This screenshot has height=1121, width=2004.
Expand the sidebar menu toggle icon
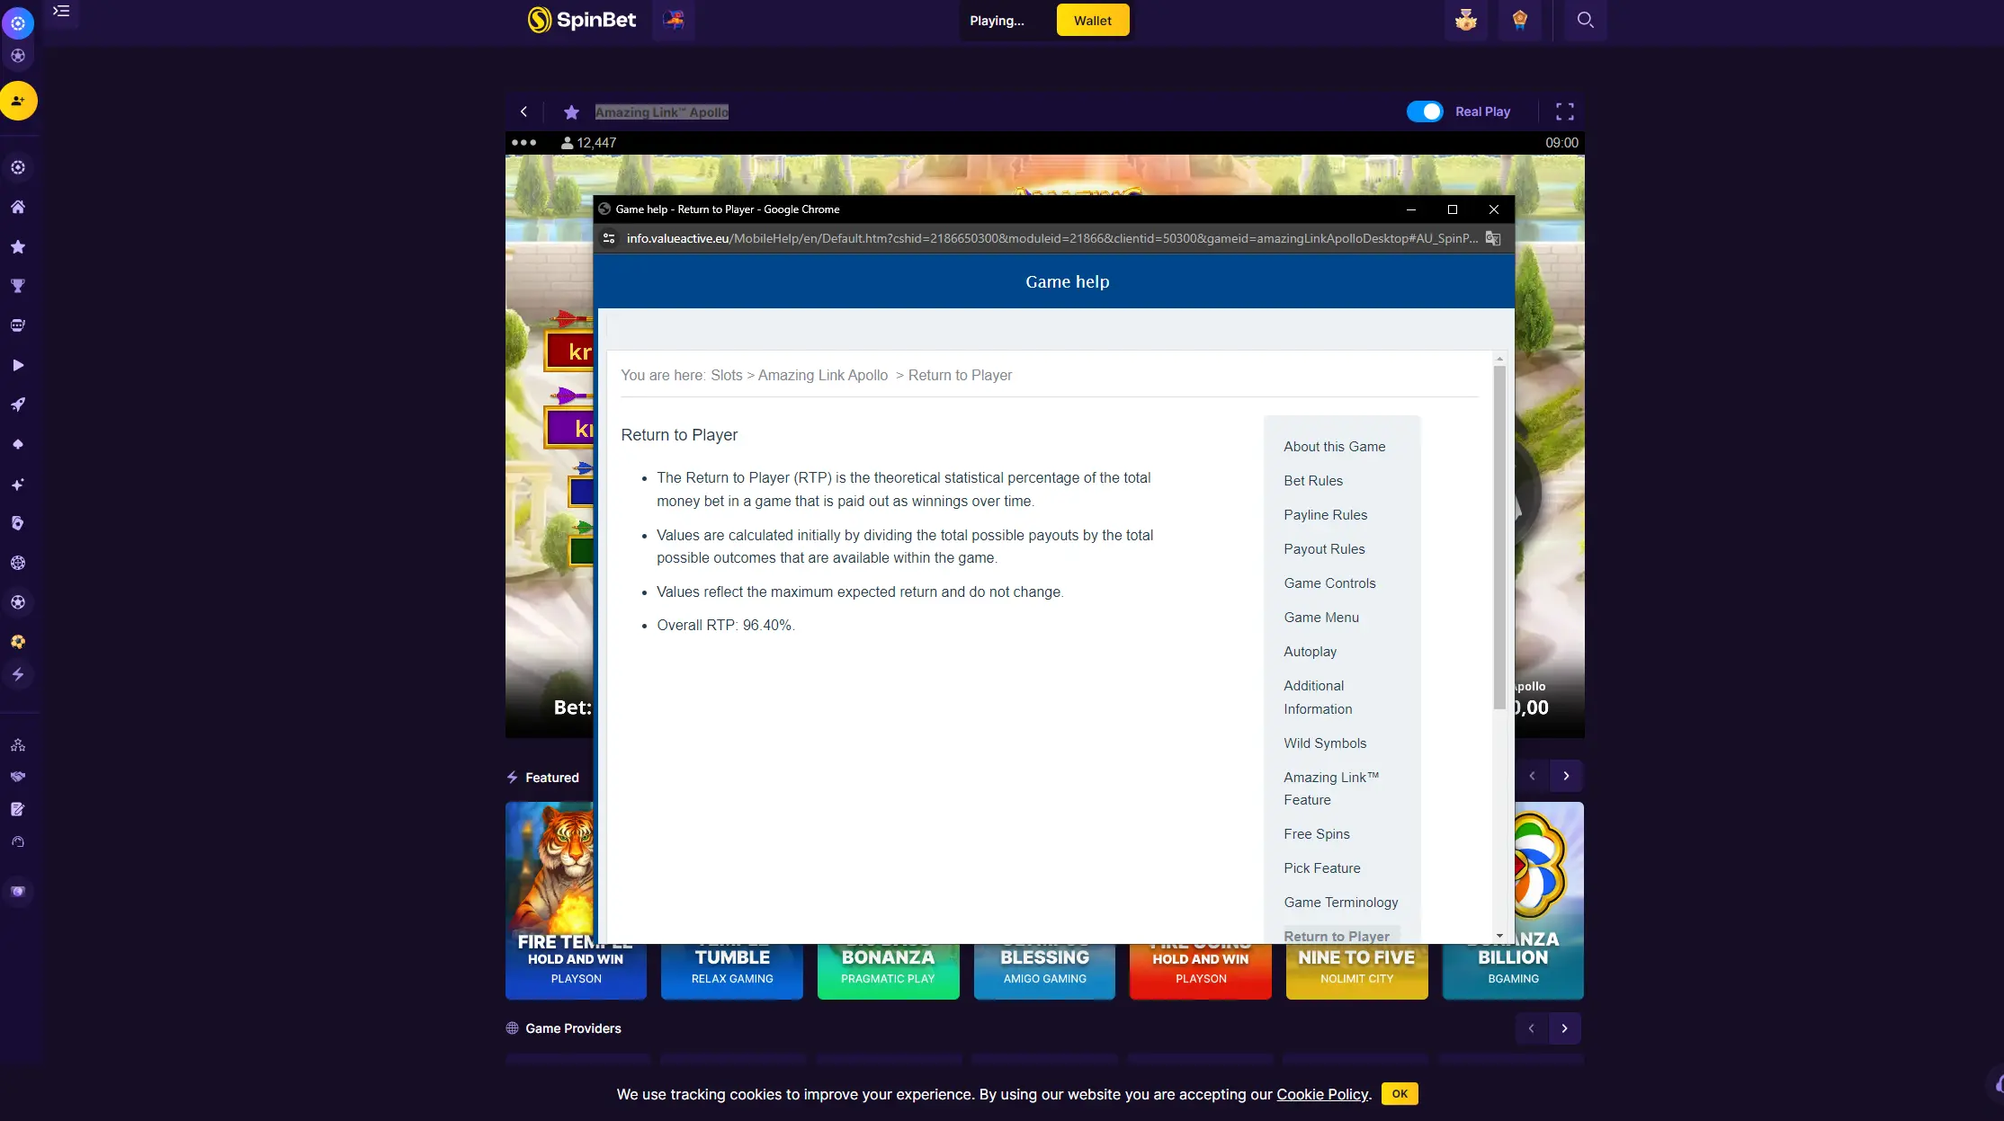click(x=61, y=12)
